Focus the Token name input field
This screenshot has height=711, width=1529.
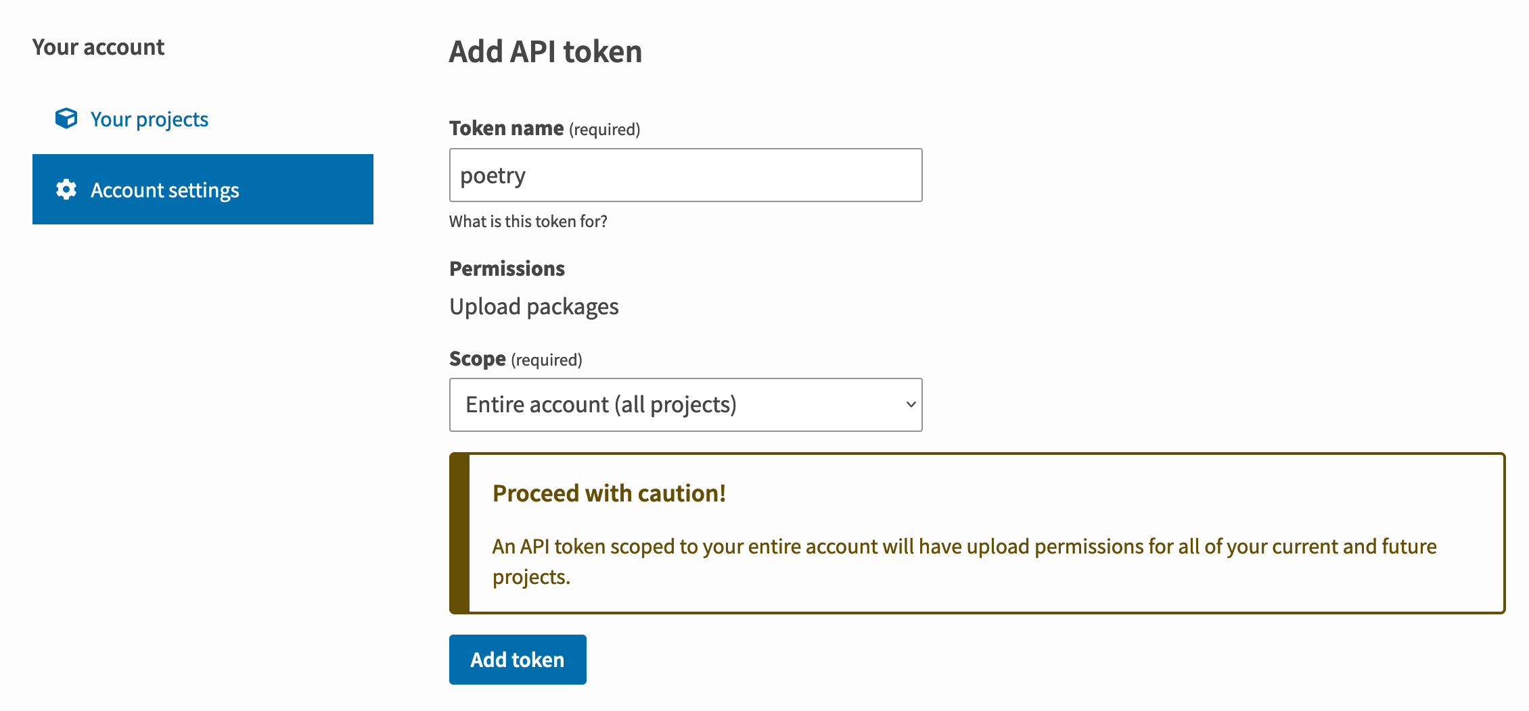coord(685,175)
